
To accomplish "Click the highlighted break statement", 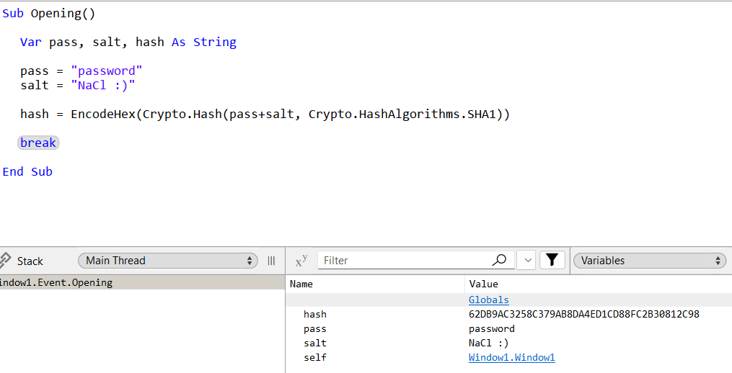I will [38, 143].
